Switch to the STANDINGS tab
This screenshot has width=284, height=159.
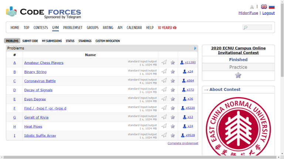pos(85,41)
